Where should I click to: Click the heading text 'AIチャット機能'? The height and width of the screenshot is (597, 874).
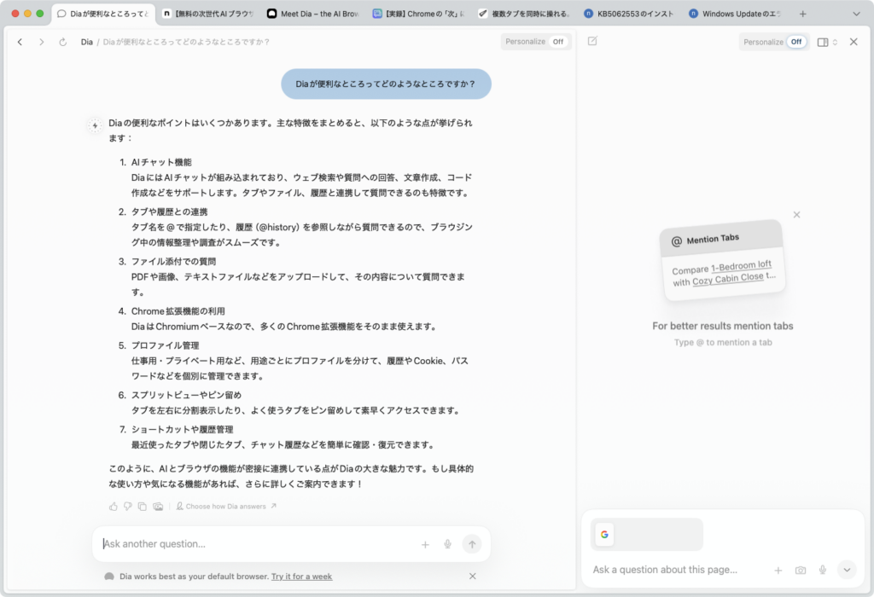(x=161, y=162)
